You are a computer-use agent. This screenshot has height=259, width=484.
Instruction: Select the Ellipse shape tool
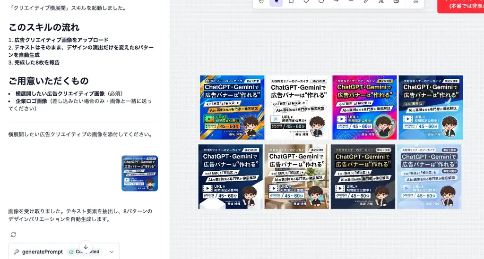pos(321,1)
